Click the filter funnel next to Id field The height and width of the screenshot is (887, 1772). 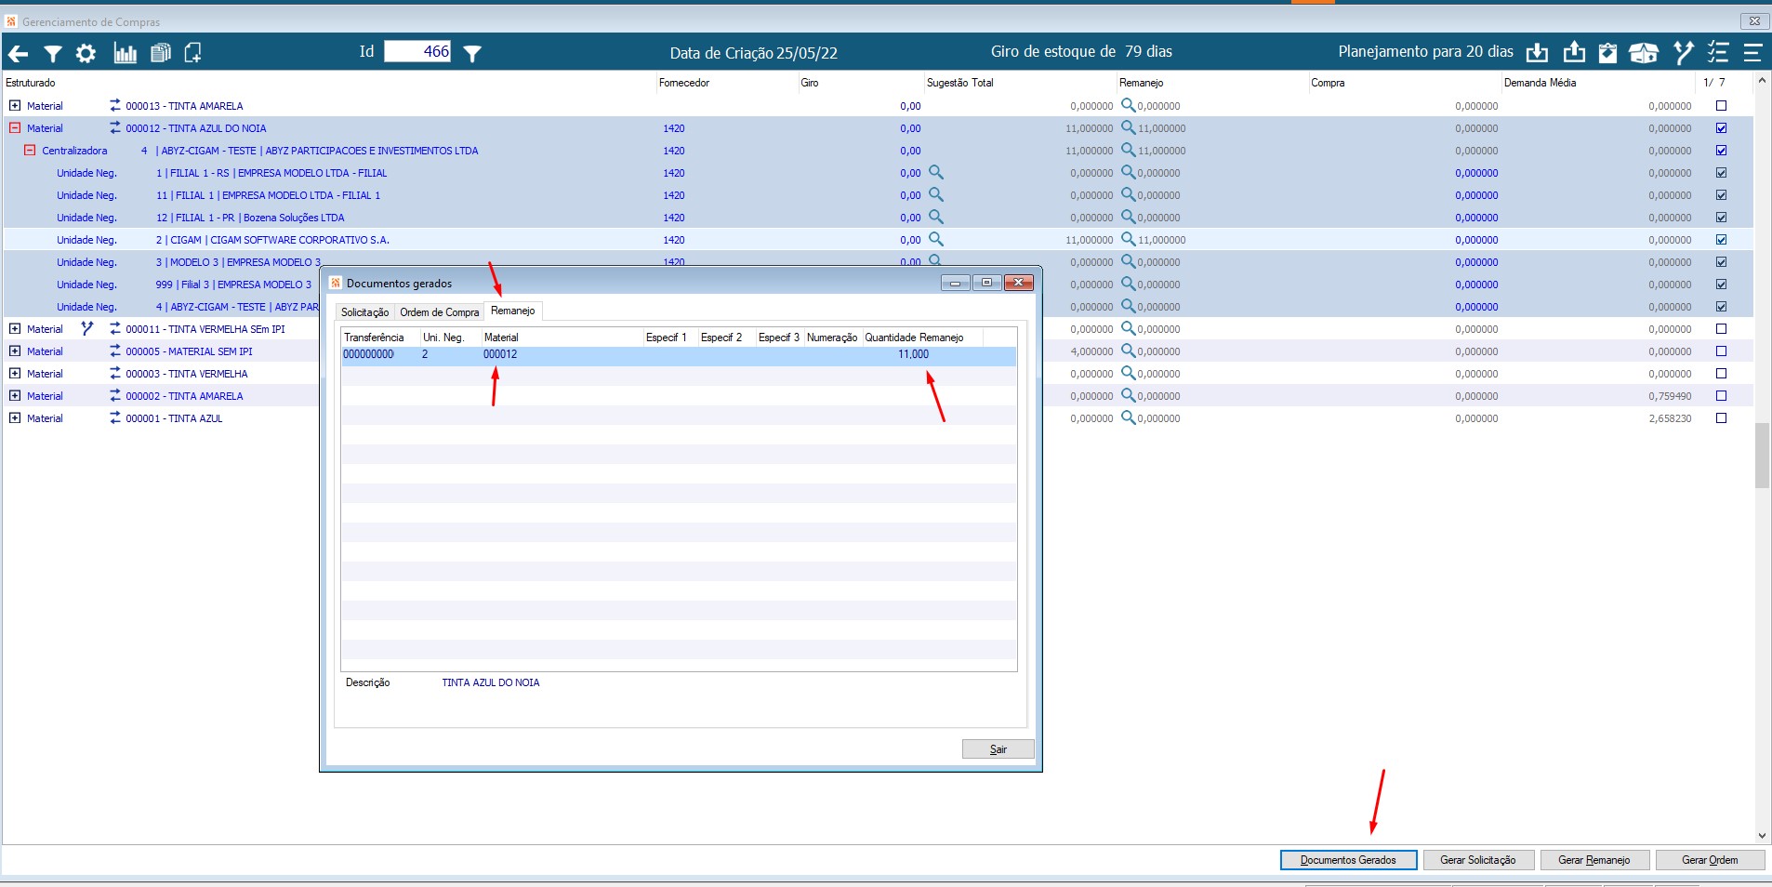coord(472,54)
